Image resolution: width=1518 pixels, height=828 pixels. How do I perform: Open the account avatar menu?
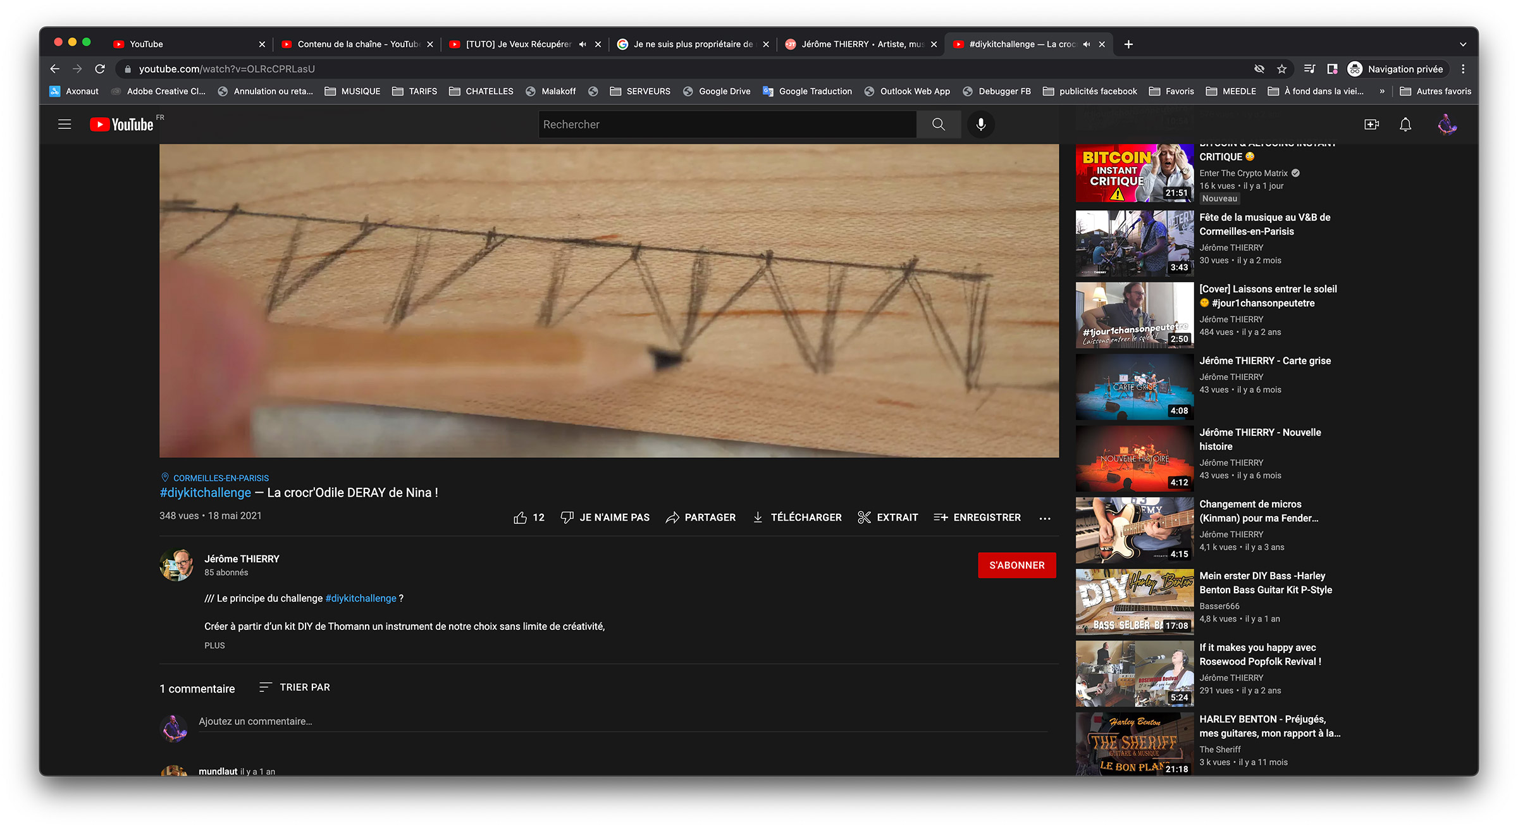coord(1447,125)
